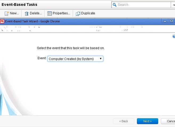Select the Properties... toolbar label
Viewport: 175px width, 127px height.
point(62,13)
